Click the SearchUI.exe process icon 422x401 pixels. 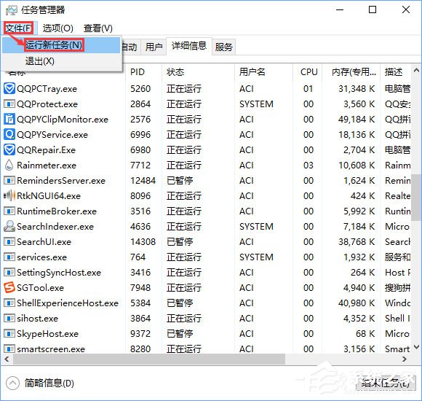(x=9, y=242)
